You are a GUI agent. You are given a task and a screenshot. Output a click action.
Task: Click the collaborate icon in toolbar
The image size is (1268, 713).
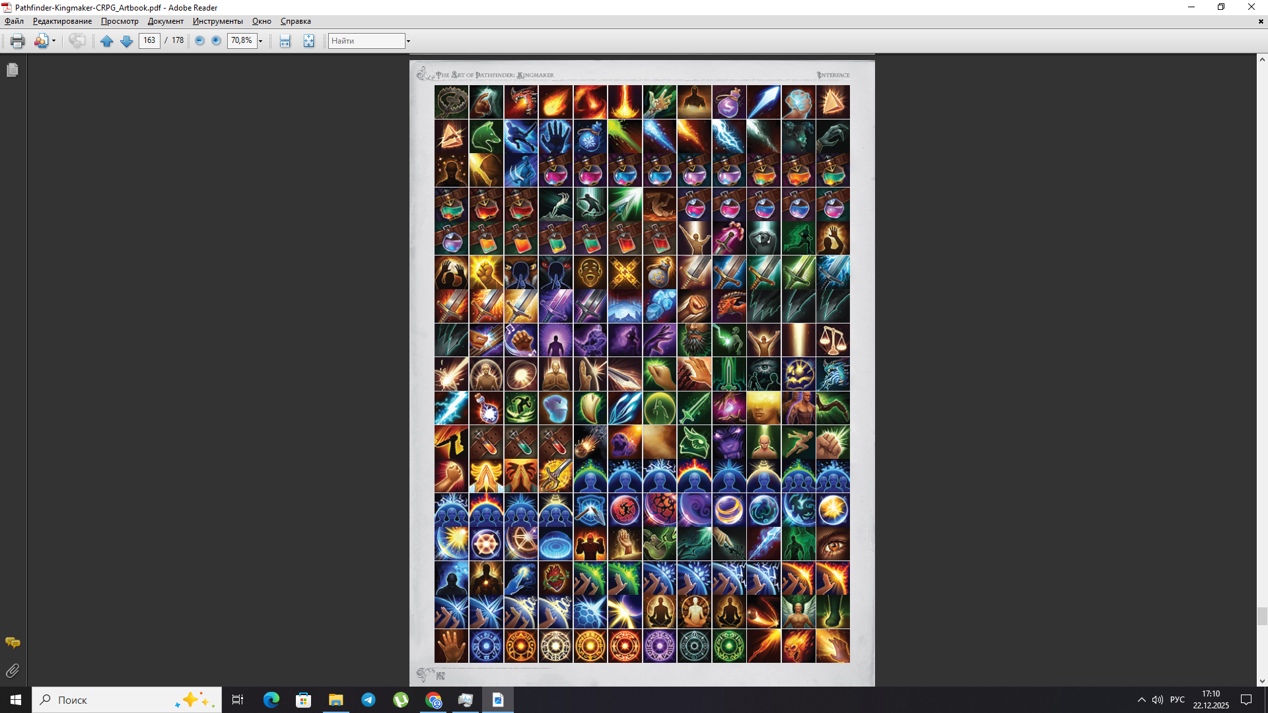point(41,41)
